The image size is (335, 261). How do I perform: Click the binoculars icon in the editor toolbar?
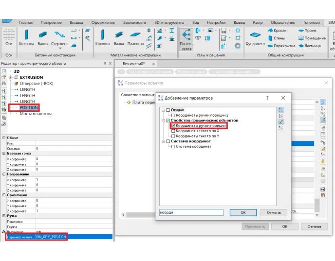[4, 83]
